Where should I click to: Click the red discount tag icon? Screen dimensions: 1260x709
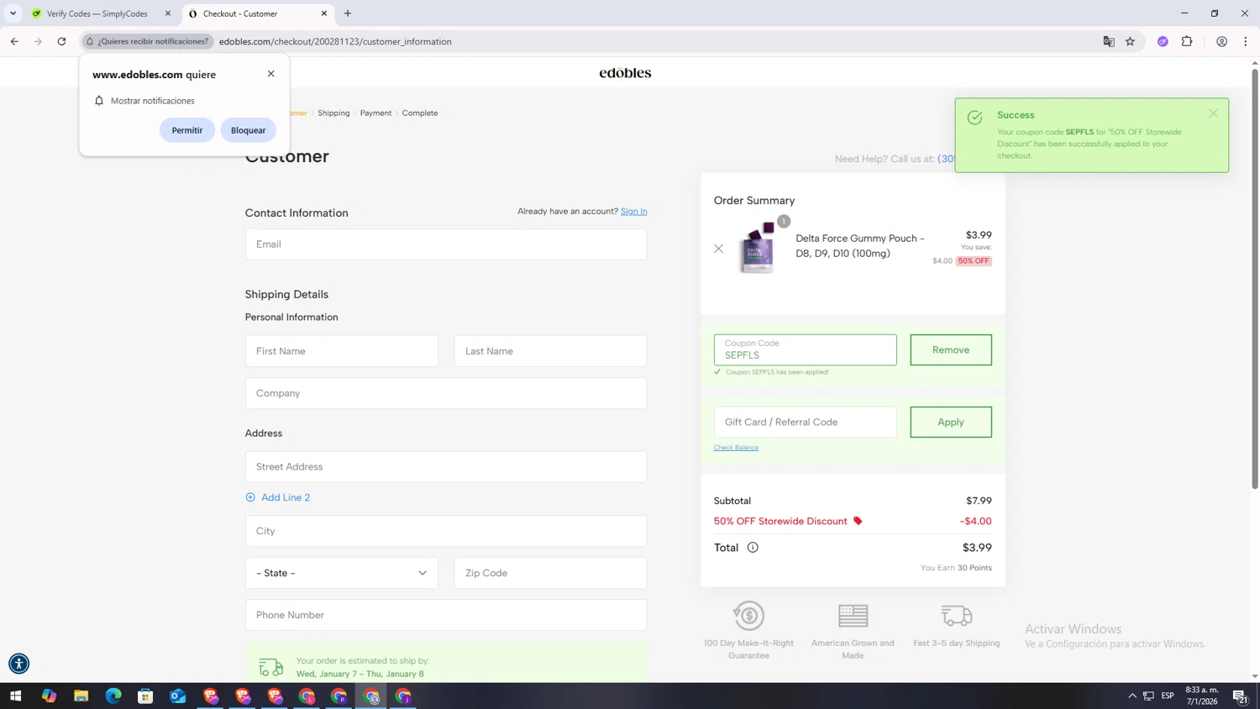[x=858, y=521]
